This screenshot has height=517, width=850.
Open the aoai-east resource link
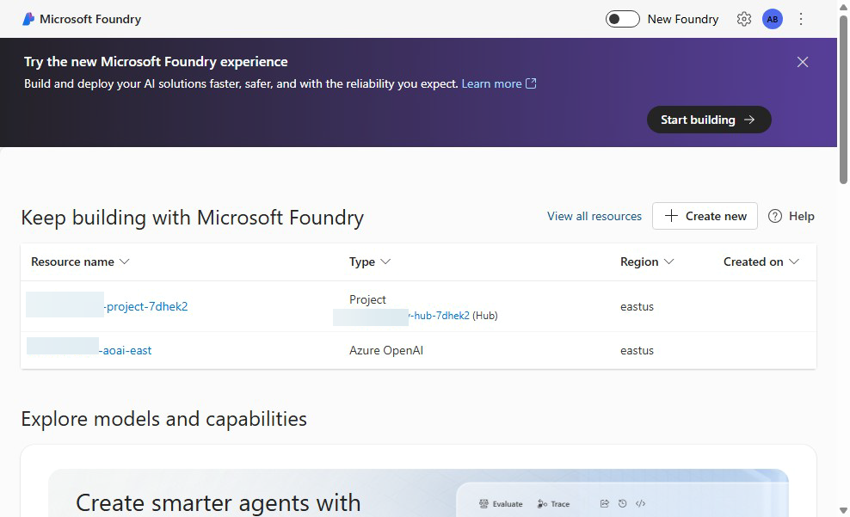125,350
